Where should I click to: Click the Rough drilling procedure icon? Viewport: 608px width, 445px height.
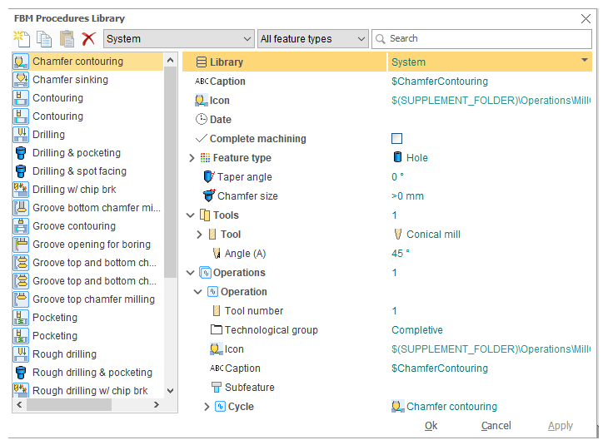point(21,354)
